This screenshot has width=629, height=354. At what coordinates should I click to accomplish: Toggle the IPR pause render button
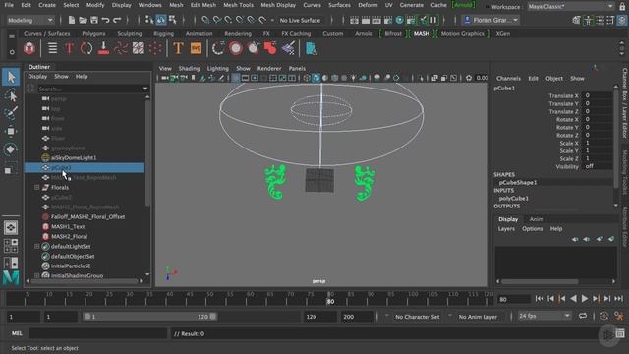coord(433,20)
